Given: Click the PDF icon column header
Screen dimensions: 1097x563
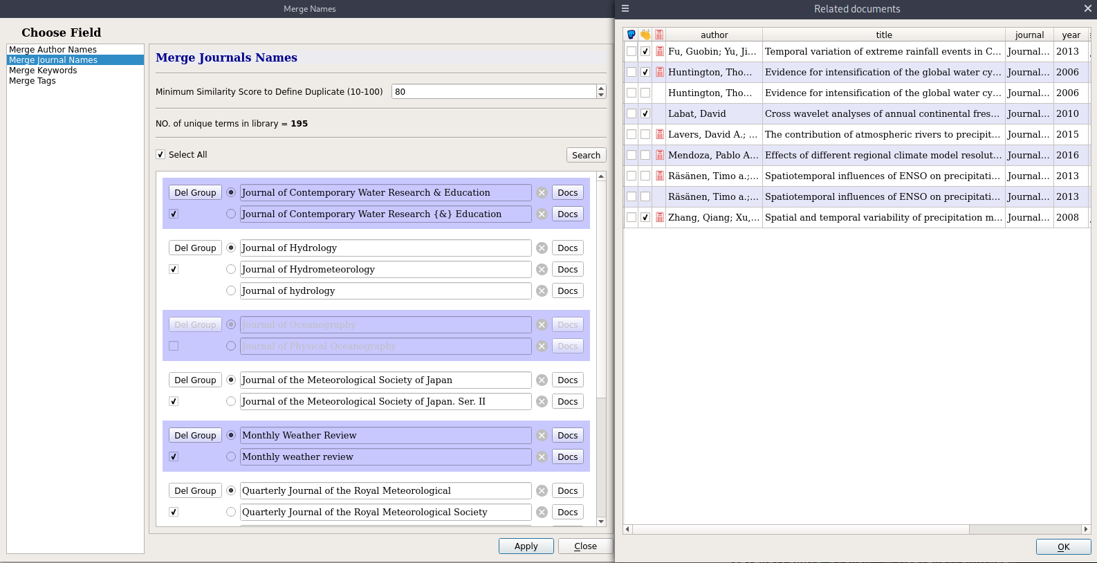Looking at the screenshot, I should click(x=659, y=35).
